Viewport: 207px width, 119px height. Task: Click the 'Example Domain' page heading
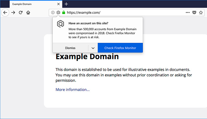[x=87, y=56]
